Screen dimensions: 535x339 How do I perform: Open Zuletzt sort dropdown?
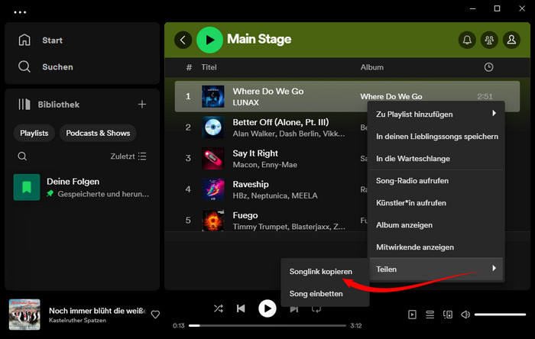(128, 157)
